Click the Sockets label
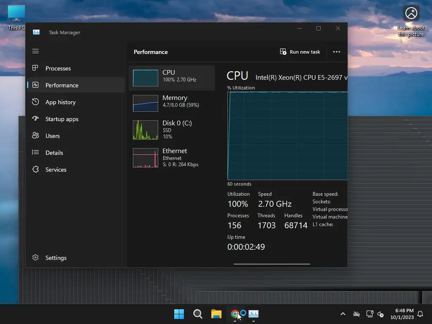Screen dimensions: 432x324 [x=321, y=202]
